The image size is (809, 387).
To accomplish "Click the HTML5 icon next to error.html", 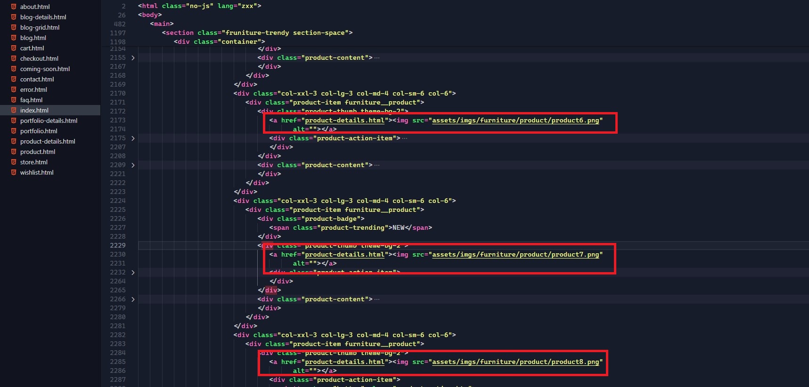I will [x=14, y=89].
